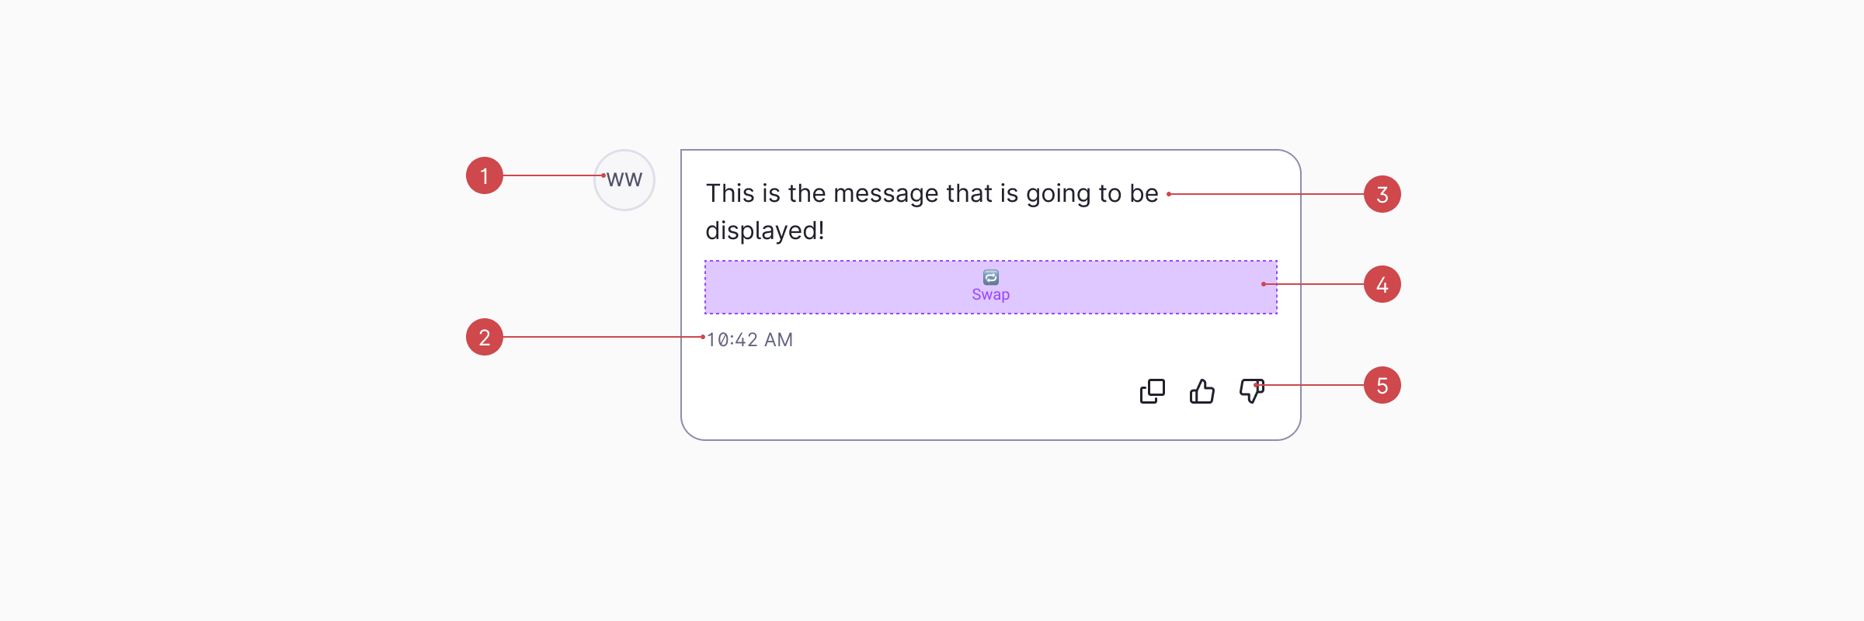Rate the response negatively with thumbs down
The image size is (1864, 621).
[1251, 391]
